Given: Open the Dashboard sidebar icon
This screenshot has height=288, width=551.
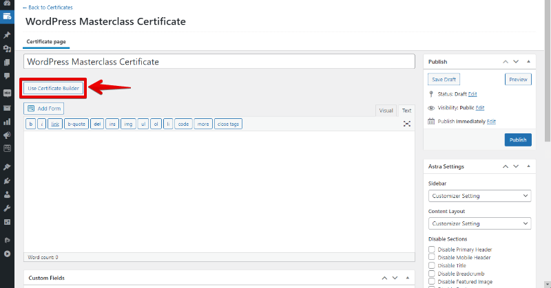Looking at the screenshot, I should pyautogui.click(x=7, y=3).
